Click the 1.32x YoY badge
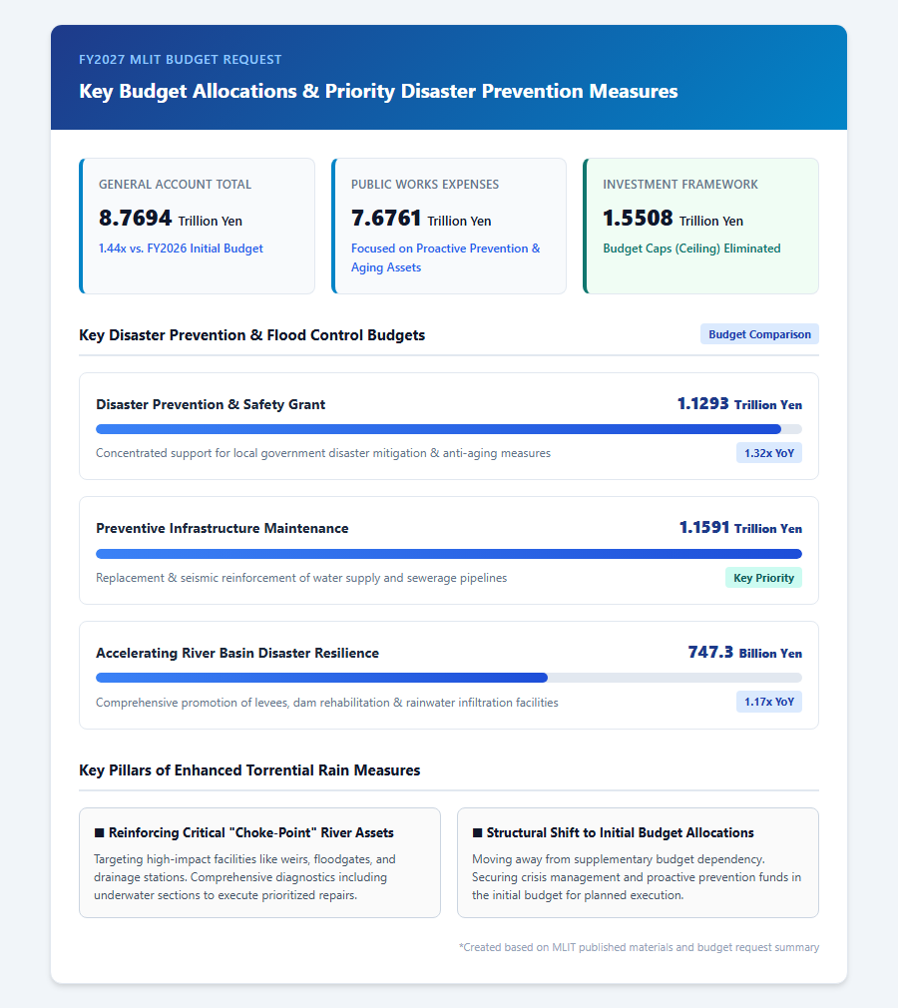The image size is (898, 1008). pos(769,453)
